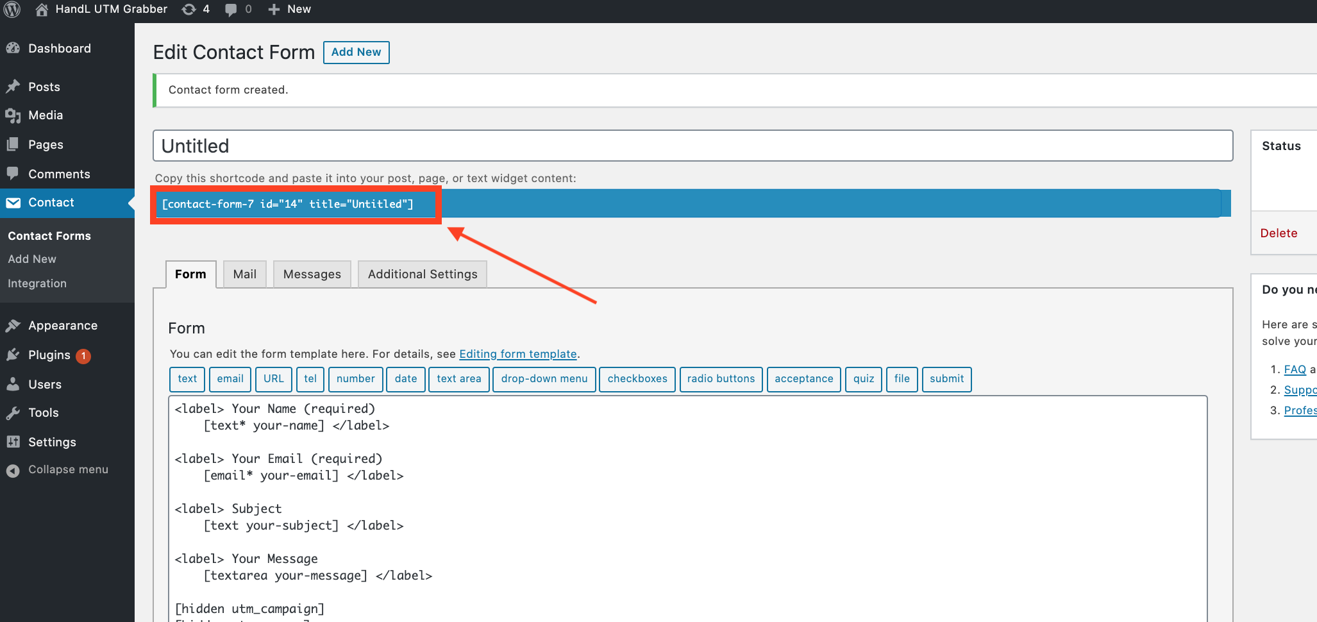The image size is (1317, 622).
Task: Switch to the Additional Settings tab
Action: coord(422,274)
